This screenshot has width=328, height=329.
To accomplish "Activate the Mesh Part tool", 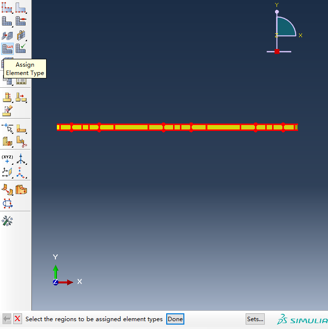I will pos(7,22).
